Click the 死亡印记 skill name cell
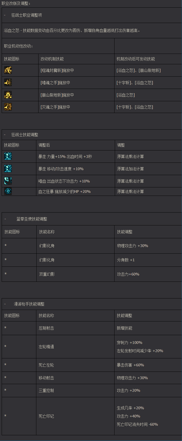This screenshot has width=182, height=441. [46, 416]
